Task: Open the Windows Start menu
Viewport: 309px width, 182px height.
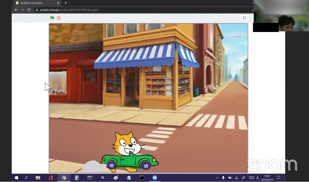Action: [17, 178]
